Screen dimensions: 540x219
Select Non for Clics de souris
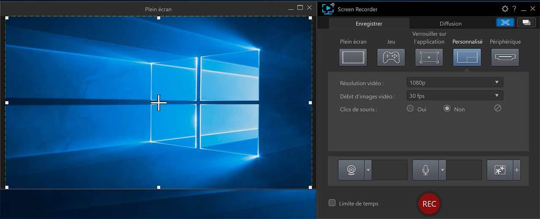tap(447, 108)
